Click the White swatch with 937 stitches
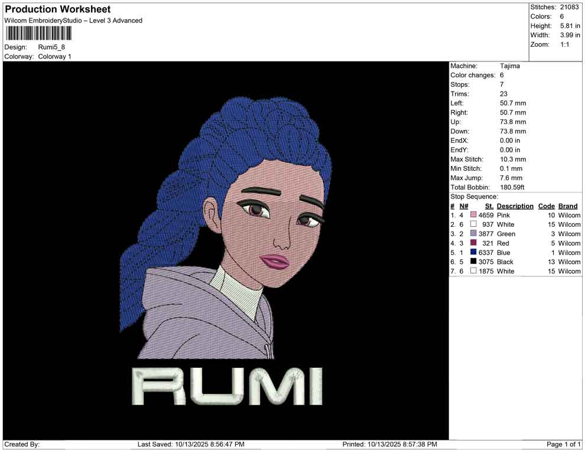The width and height of the screenshot is (585, 450). pos(473,224)
